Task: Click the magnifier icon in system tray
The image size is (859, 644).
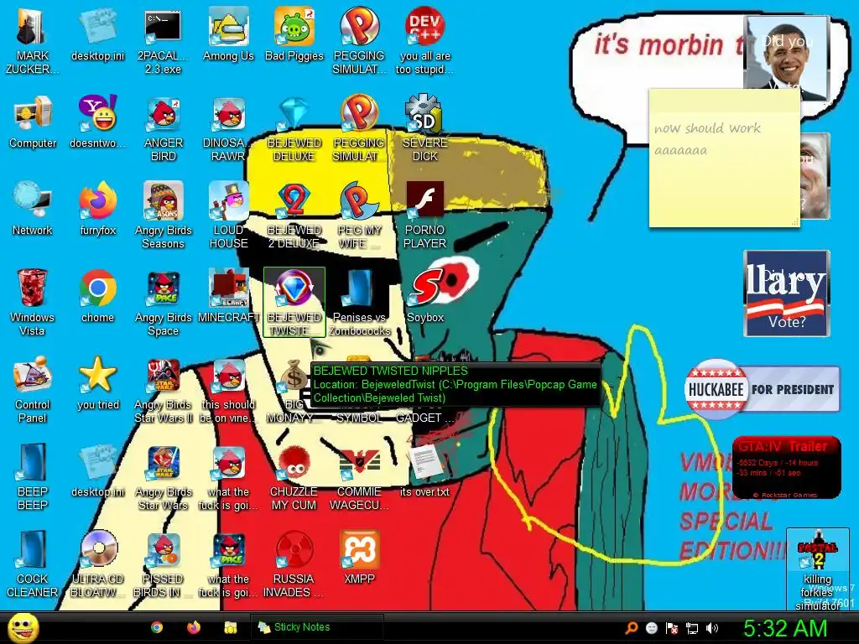Action: (x=631, y=628)
